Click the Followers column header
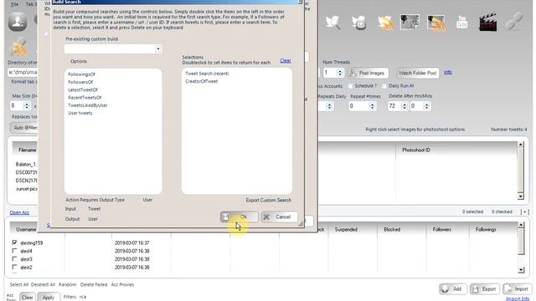Screen dimensions: 536x301 pos(442,230)
